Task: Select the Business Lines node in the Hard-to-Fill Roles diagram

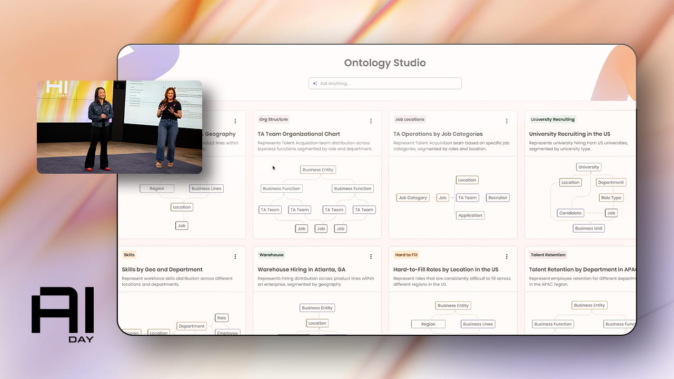Action: [478, 324]
